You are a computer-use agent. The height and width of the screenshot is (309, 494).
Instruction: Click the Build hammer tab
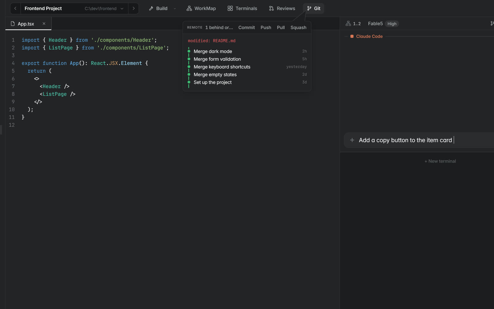158,8
